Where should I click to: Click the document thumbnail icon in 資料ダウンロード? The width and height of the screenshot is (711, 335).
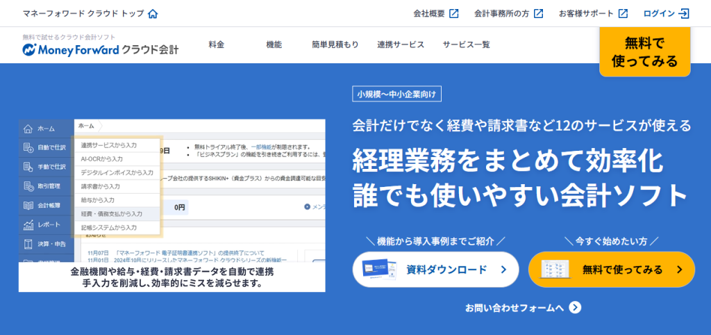point(378,270)
